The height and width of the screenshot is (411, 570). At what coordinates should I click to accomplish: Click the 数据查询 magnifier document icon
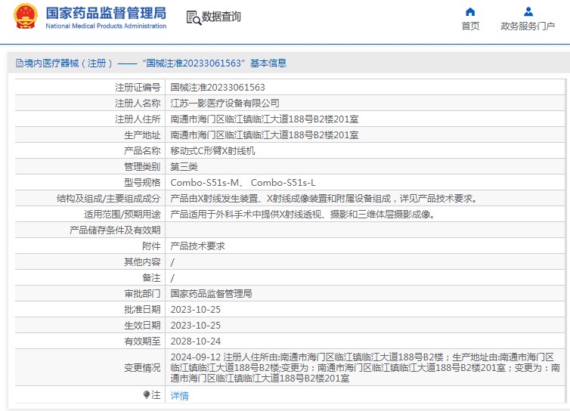(x=193, y=17)
